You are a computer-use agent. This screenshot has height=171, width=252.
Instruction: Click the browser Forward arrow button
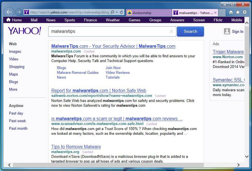[19, 12]
